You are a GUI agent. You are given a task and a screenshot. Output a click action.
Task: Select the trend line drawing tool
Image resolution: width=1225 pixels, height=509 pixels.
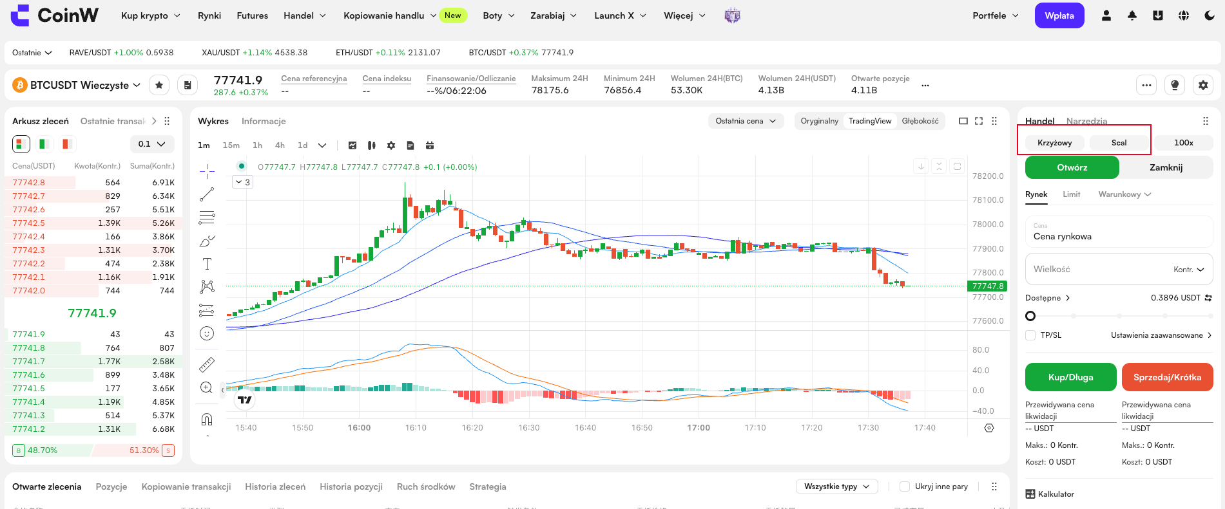click(207, 194)
